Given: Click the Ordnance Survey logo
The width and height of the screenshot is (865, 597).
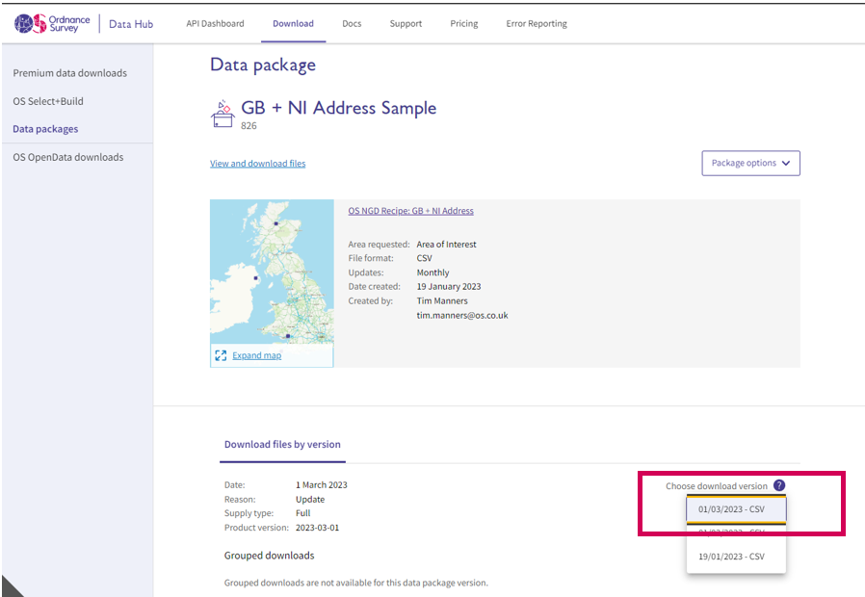Looking at the screenshot, I should point(53,23).
